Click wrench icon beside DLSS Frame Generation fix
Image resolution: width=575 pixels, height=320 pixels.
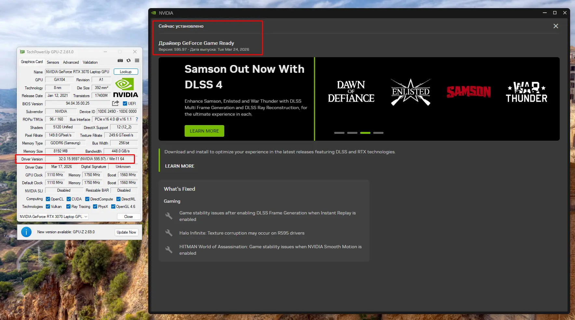coord(169,216)
